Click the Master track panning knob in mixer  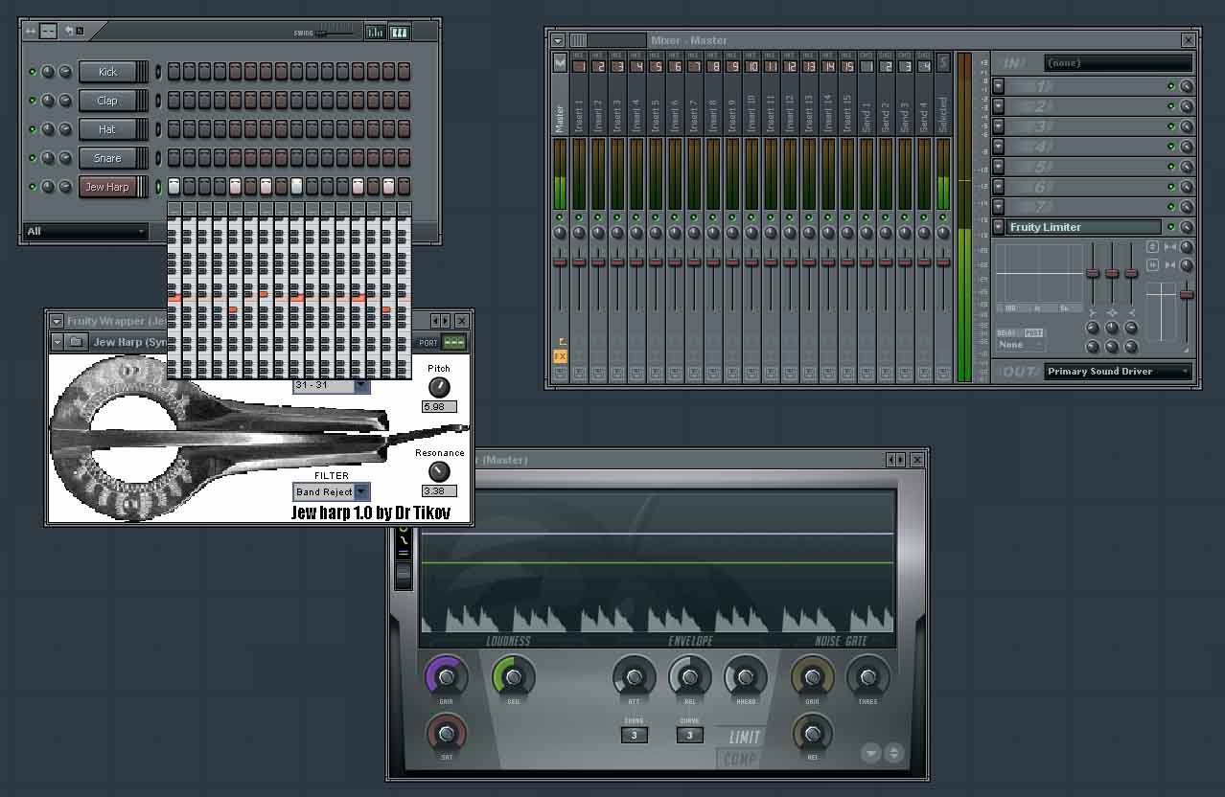560,233
